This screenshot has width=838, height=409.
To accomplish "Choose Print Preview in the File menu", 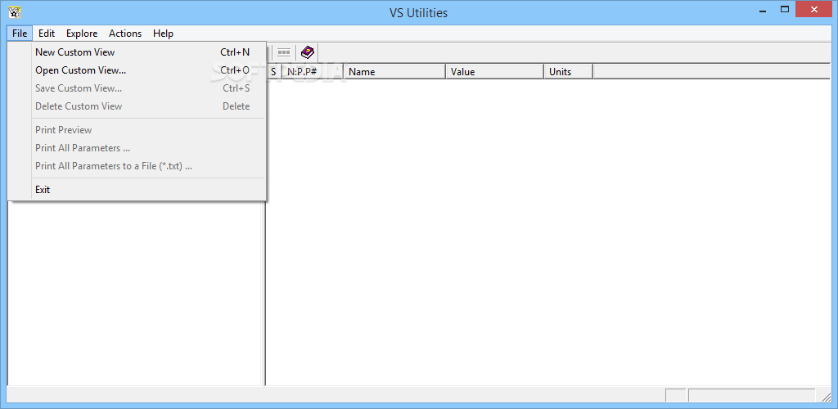I will (137, 130).
